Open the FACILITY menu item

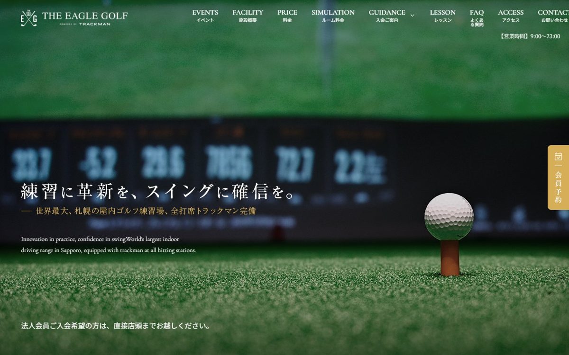point(248,16)
